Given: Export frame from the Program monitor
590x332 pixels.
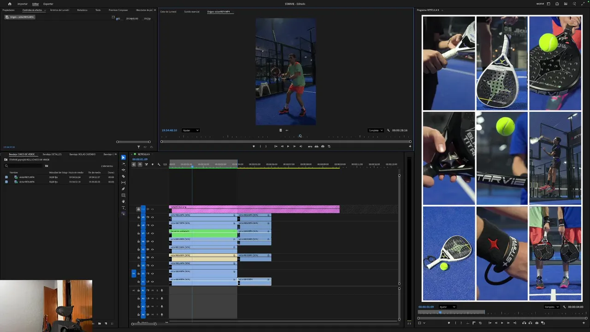Looking at the screenshot, I should point(537,323).
